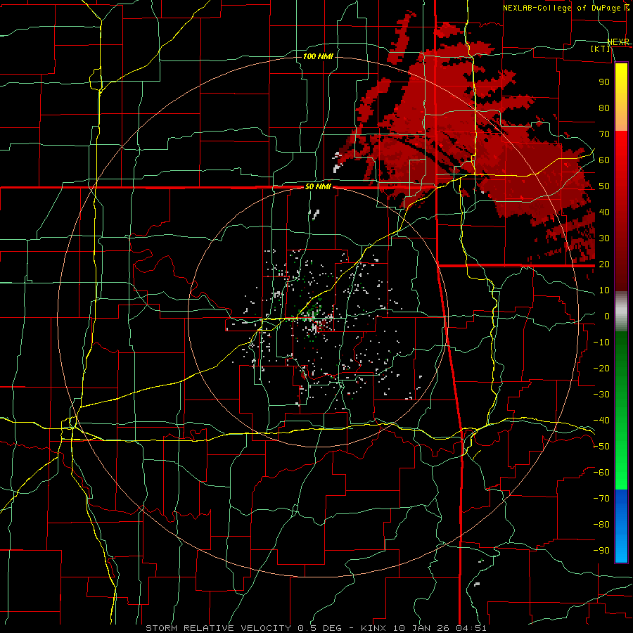Screen dimensions: 633x633
Task: Click "STORM RELATIVE VELOCITY" in the caption
Action: pos(218,628)
